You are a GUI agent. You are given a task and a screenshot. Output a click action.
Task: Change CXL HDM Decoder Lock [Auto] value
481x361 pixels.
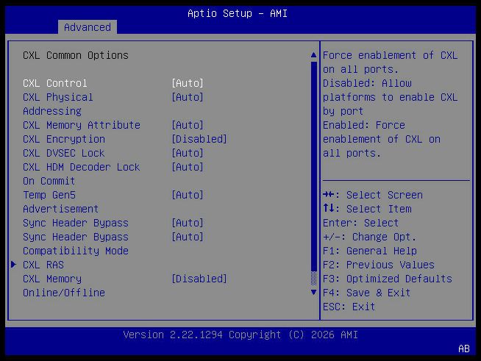[188, 167]
